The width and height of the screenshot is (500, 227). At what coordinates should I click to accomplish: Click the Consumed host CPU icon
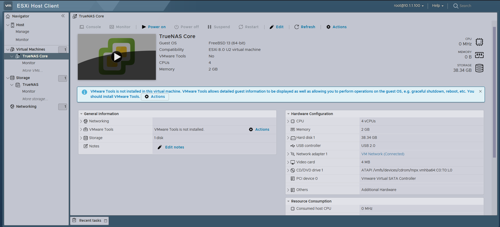click(293, 208)
